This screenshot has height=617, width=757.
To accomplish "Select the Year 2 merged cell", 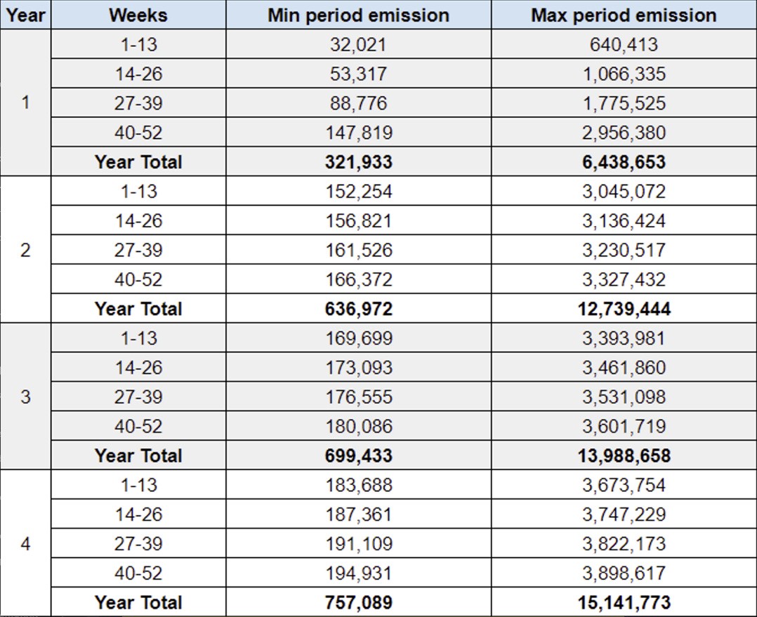I will [25, 250].
